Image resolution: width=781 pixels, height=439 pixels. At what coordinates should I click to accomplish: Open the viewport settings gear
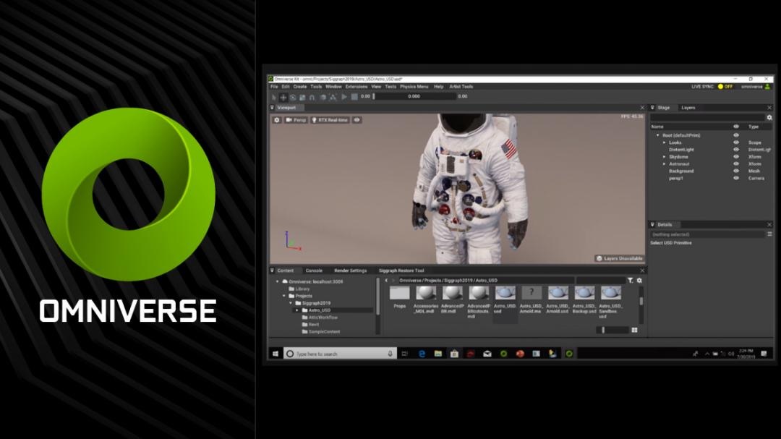point(277,120)
